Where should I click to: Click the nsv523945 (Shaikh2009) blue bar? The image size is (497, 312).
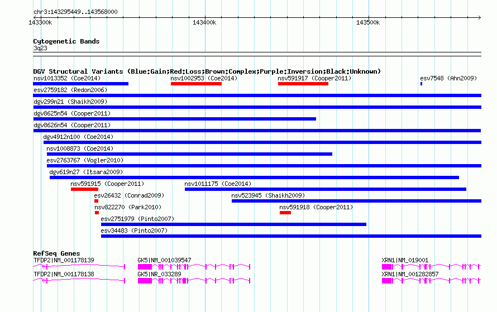coord(357,201)
